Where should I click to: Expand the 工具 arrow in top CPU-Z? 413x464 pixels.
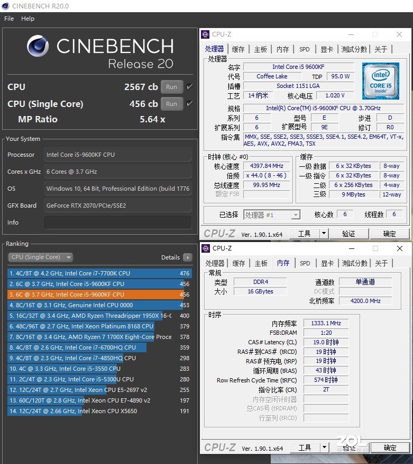(x=324, y=234)
